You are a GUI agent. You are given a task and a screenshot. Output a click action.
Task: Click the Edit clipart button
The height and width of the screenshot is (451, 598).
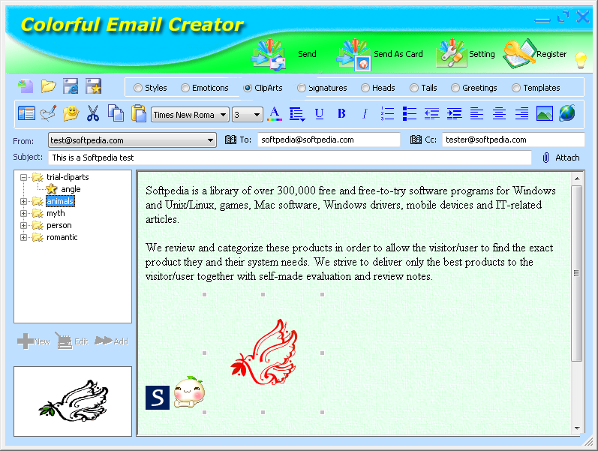click(x=72, y=341)
